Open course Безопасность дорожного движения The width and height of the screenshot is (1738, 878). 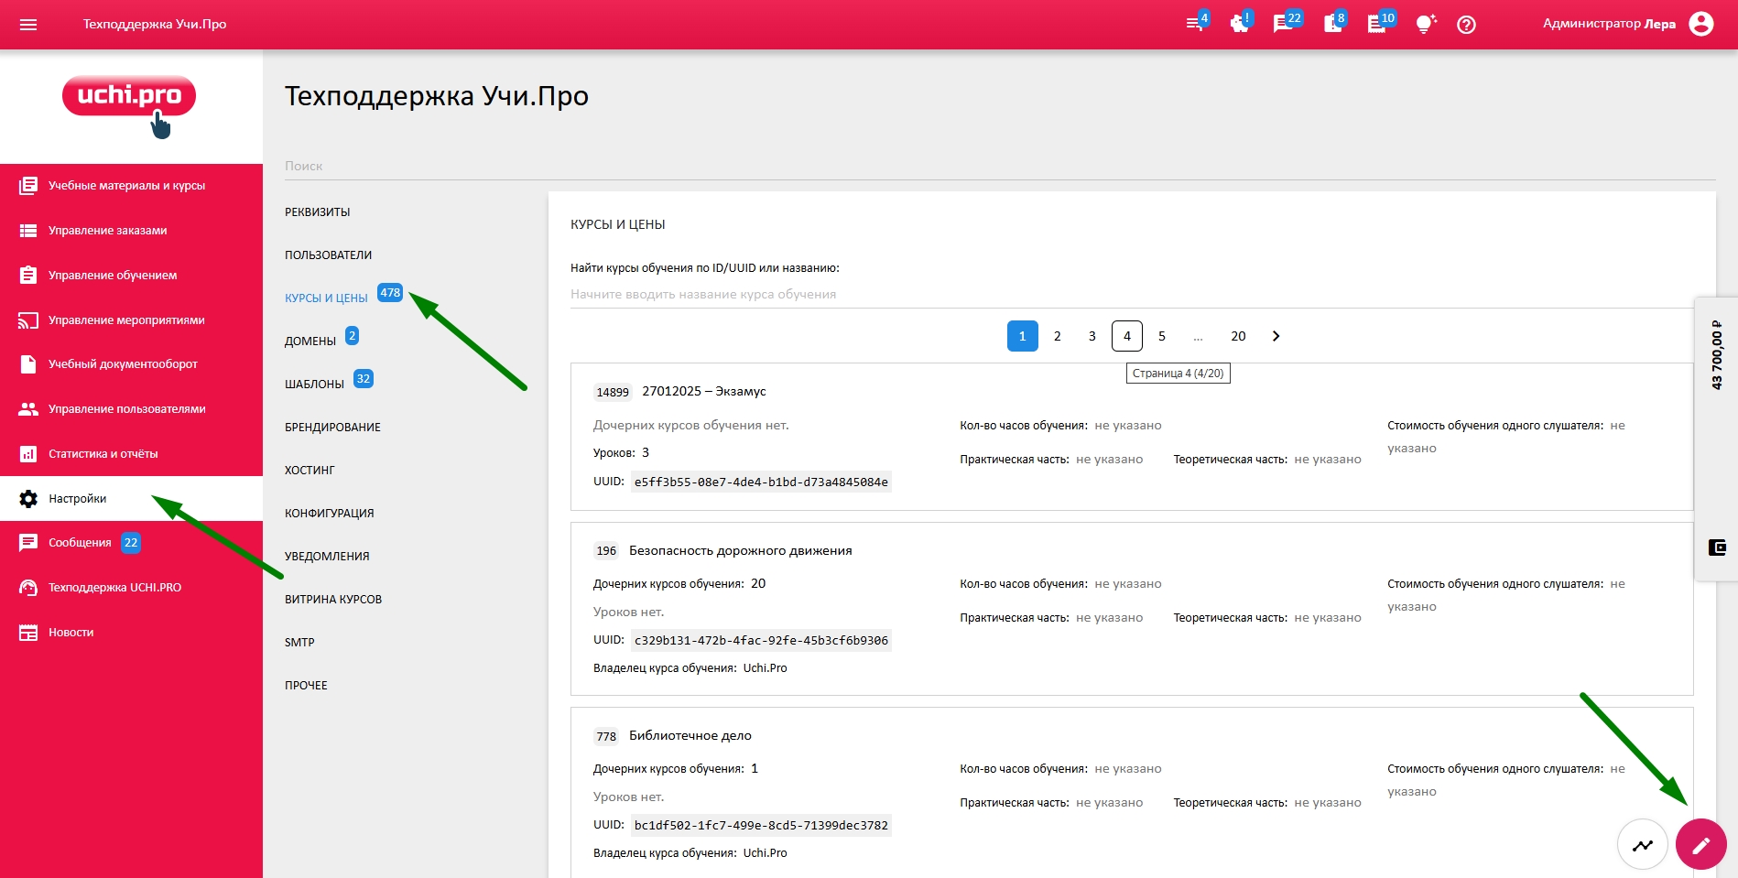pos(741,551)
